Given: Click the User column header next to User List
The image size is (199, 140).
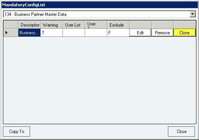Looking at the screenshot, I should [x=96, y=25].
